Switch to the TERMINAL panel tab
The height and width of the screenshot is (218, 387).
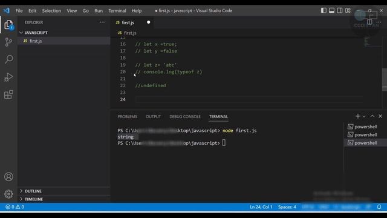point(218,117)
